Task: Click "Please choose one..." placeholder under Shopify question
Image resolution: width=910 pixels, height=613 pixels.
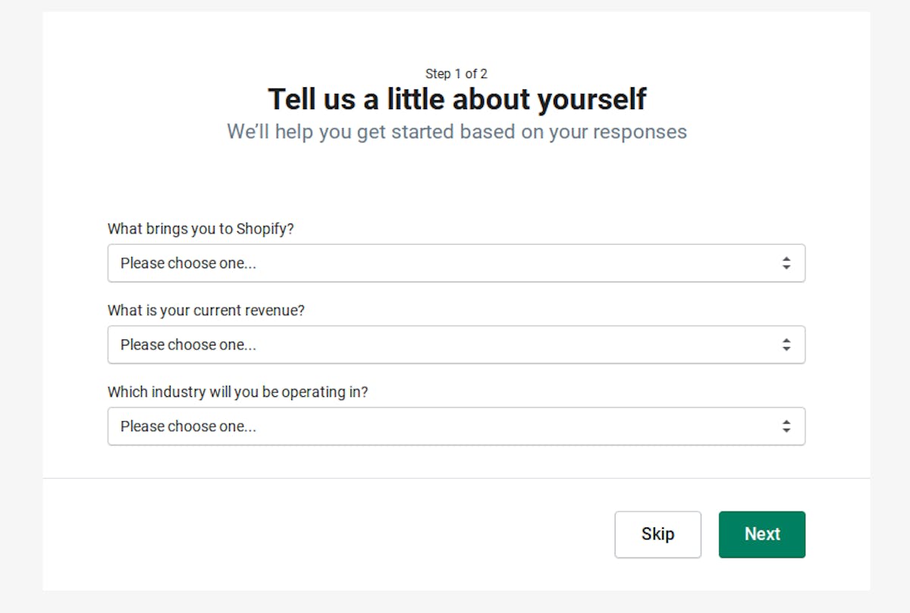Action: coord(188,264)
